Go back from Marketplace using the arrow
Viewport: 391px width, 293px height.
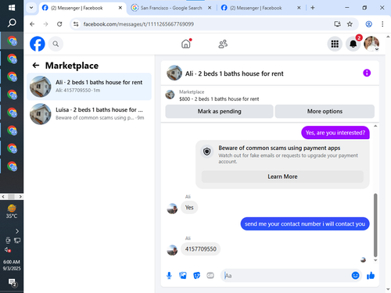(x=36, y=66)
